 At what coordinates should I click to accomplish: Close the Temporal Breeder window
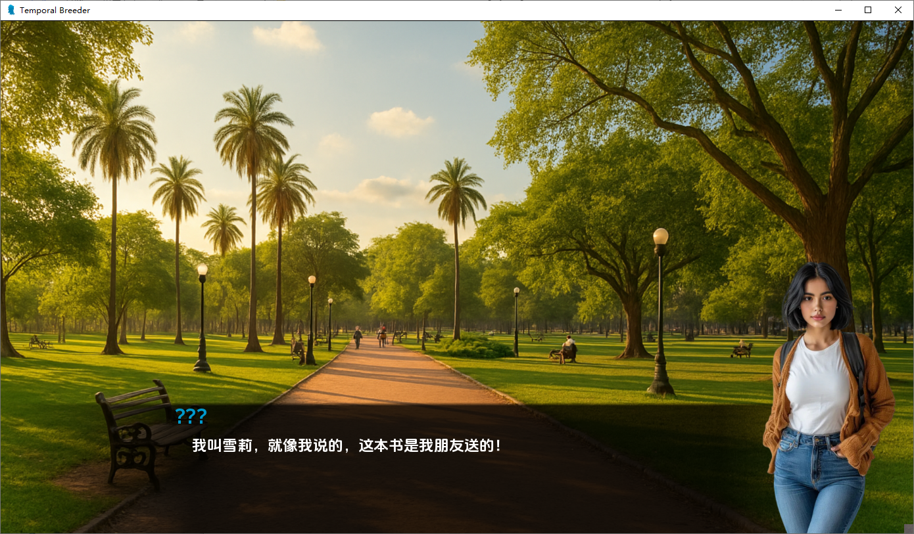point(898,10)
